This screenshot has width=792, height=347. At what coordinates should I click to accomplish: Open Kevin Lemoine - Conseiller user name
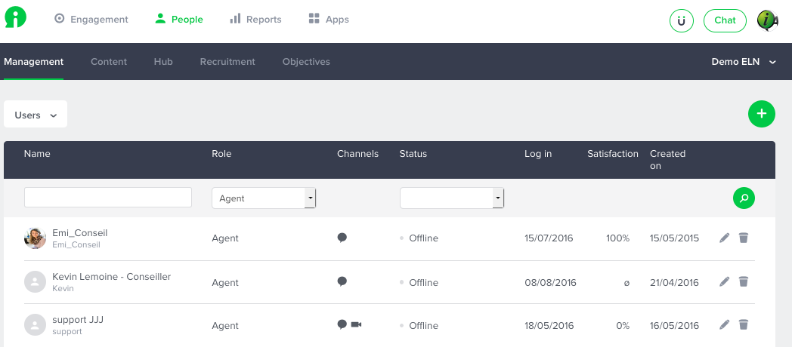pyautogui.click(x=112, y=276)
